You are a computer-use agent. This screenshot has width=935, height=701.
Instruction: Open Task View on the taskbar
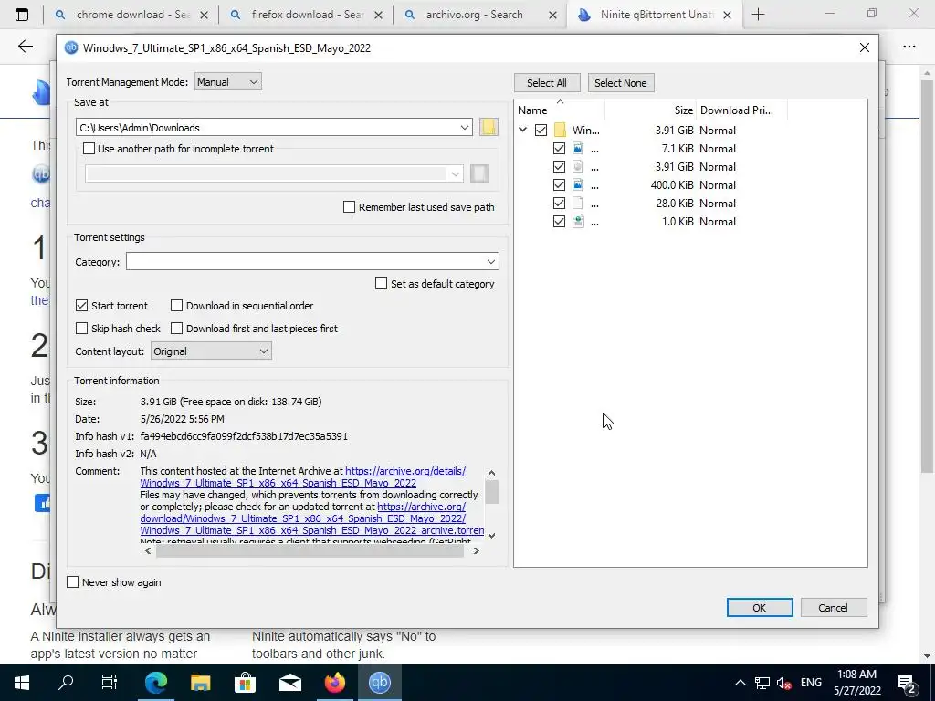click(x=110, y=683)
